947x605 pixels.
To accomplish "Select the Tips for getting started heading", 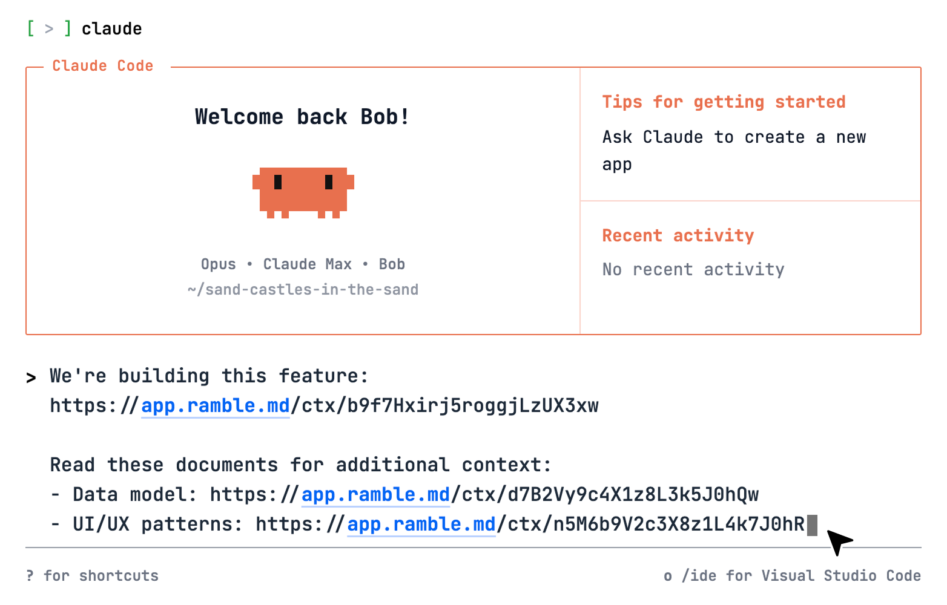I will point(724,102).
